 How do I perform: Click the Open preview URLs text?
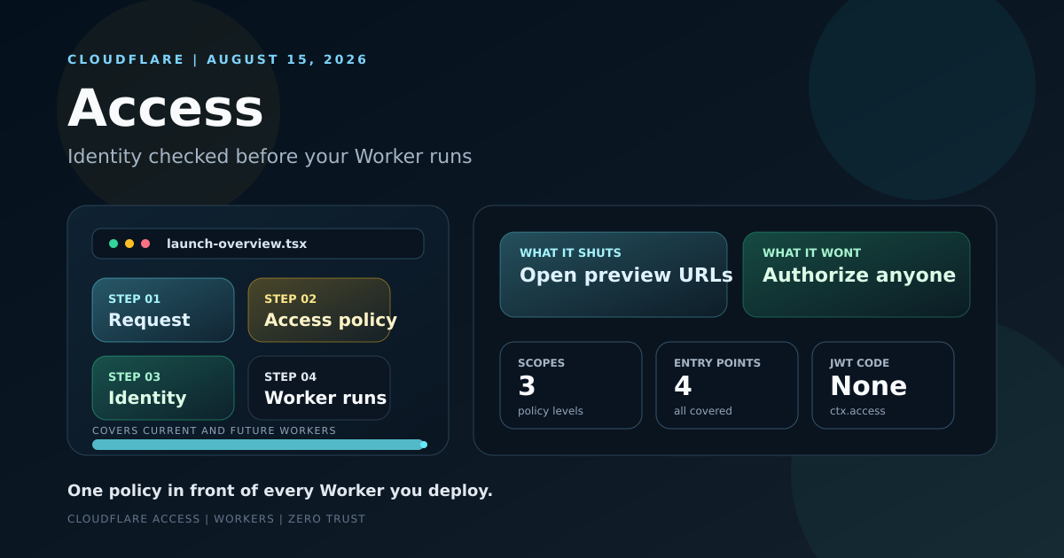point(626,275)
